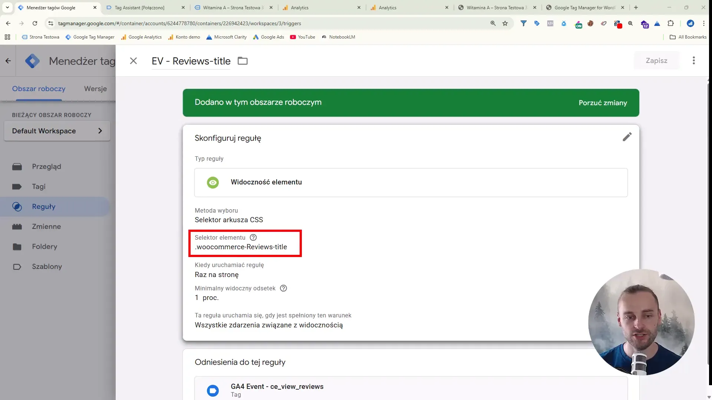The width and height of the screenshot is (712, 400).
Task: Switch to the Obszar roboczy tab
Action: pos(39,89)
